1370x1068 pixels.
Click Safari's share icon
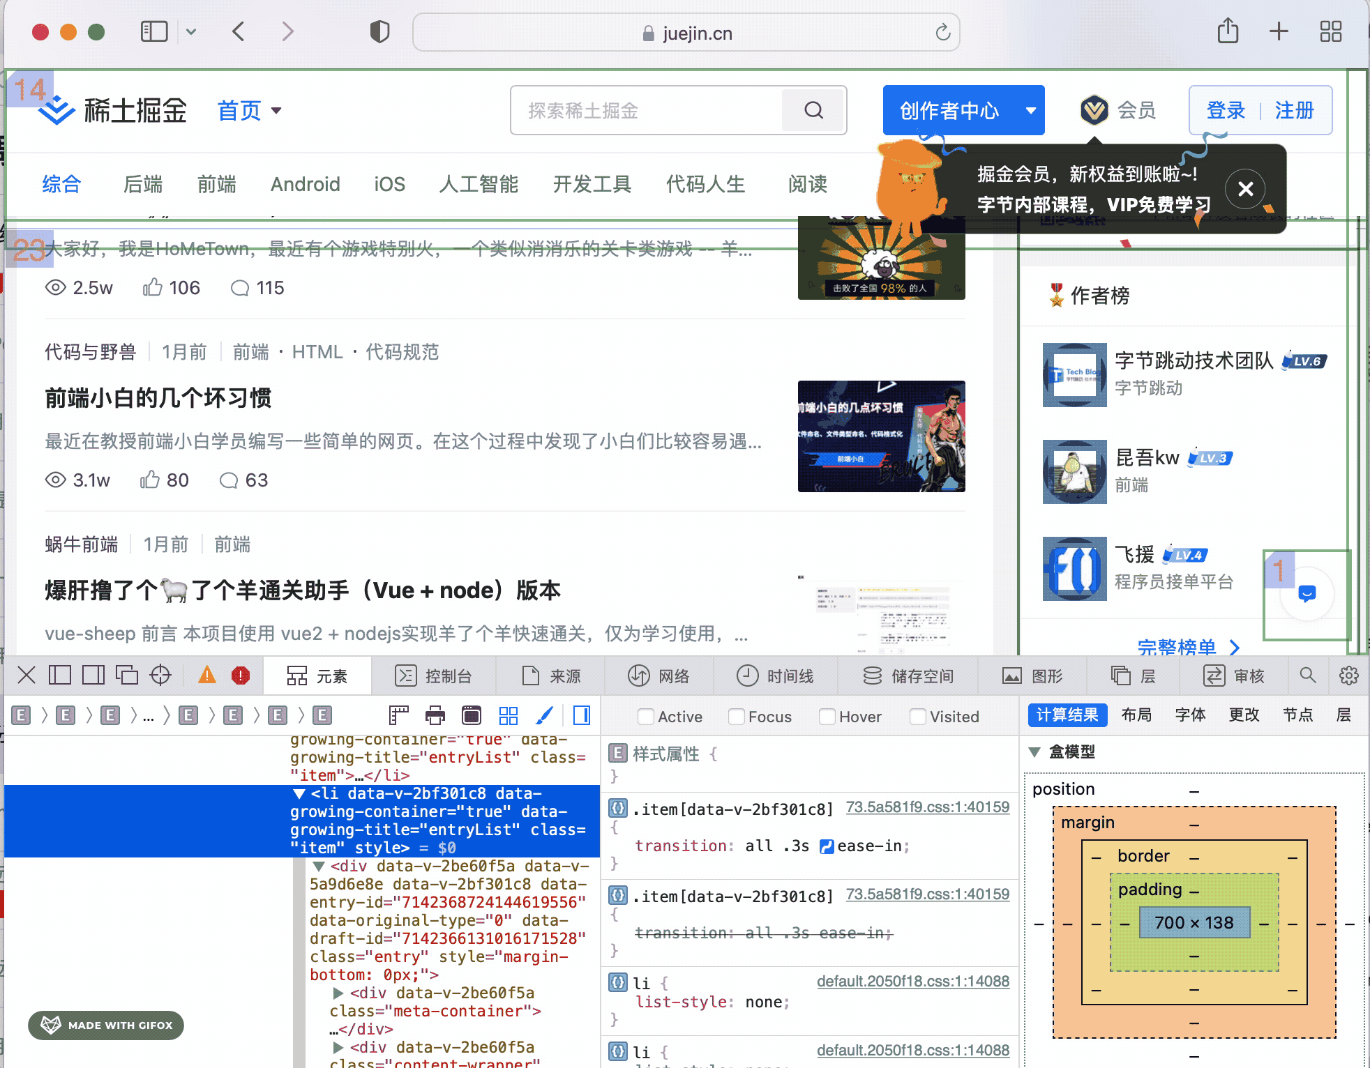(x=1228, y=32)
